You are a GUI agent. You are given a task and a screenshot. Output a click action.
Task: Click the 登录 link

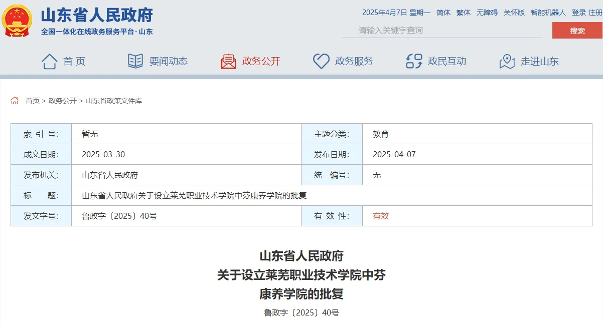click(579, 13)
